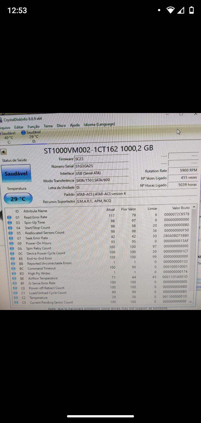Click the status icon for Seek Error Rate
The height and width of the screenshot is (423, 201).
click(x=11, y=238)
